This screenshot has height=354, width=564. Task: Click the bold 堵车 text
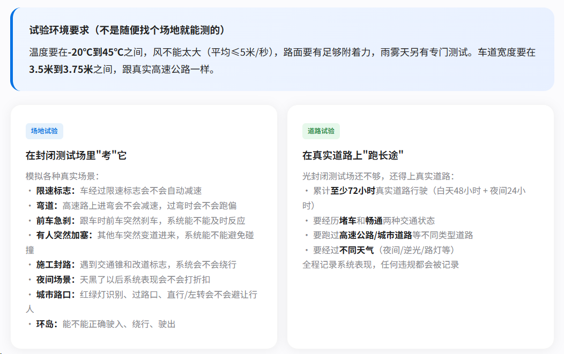[x=347, y=221]
